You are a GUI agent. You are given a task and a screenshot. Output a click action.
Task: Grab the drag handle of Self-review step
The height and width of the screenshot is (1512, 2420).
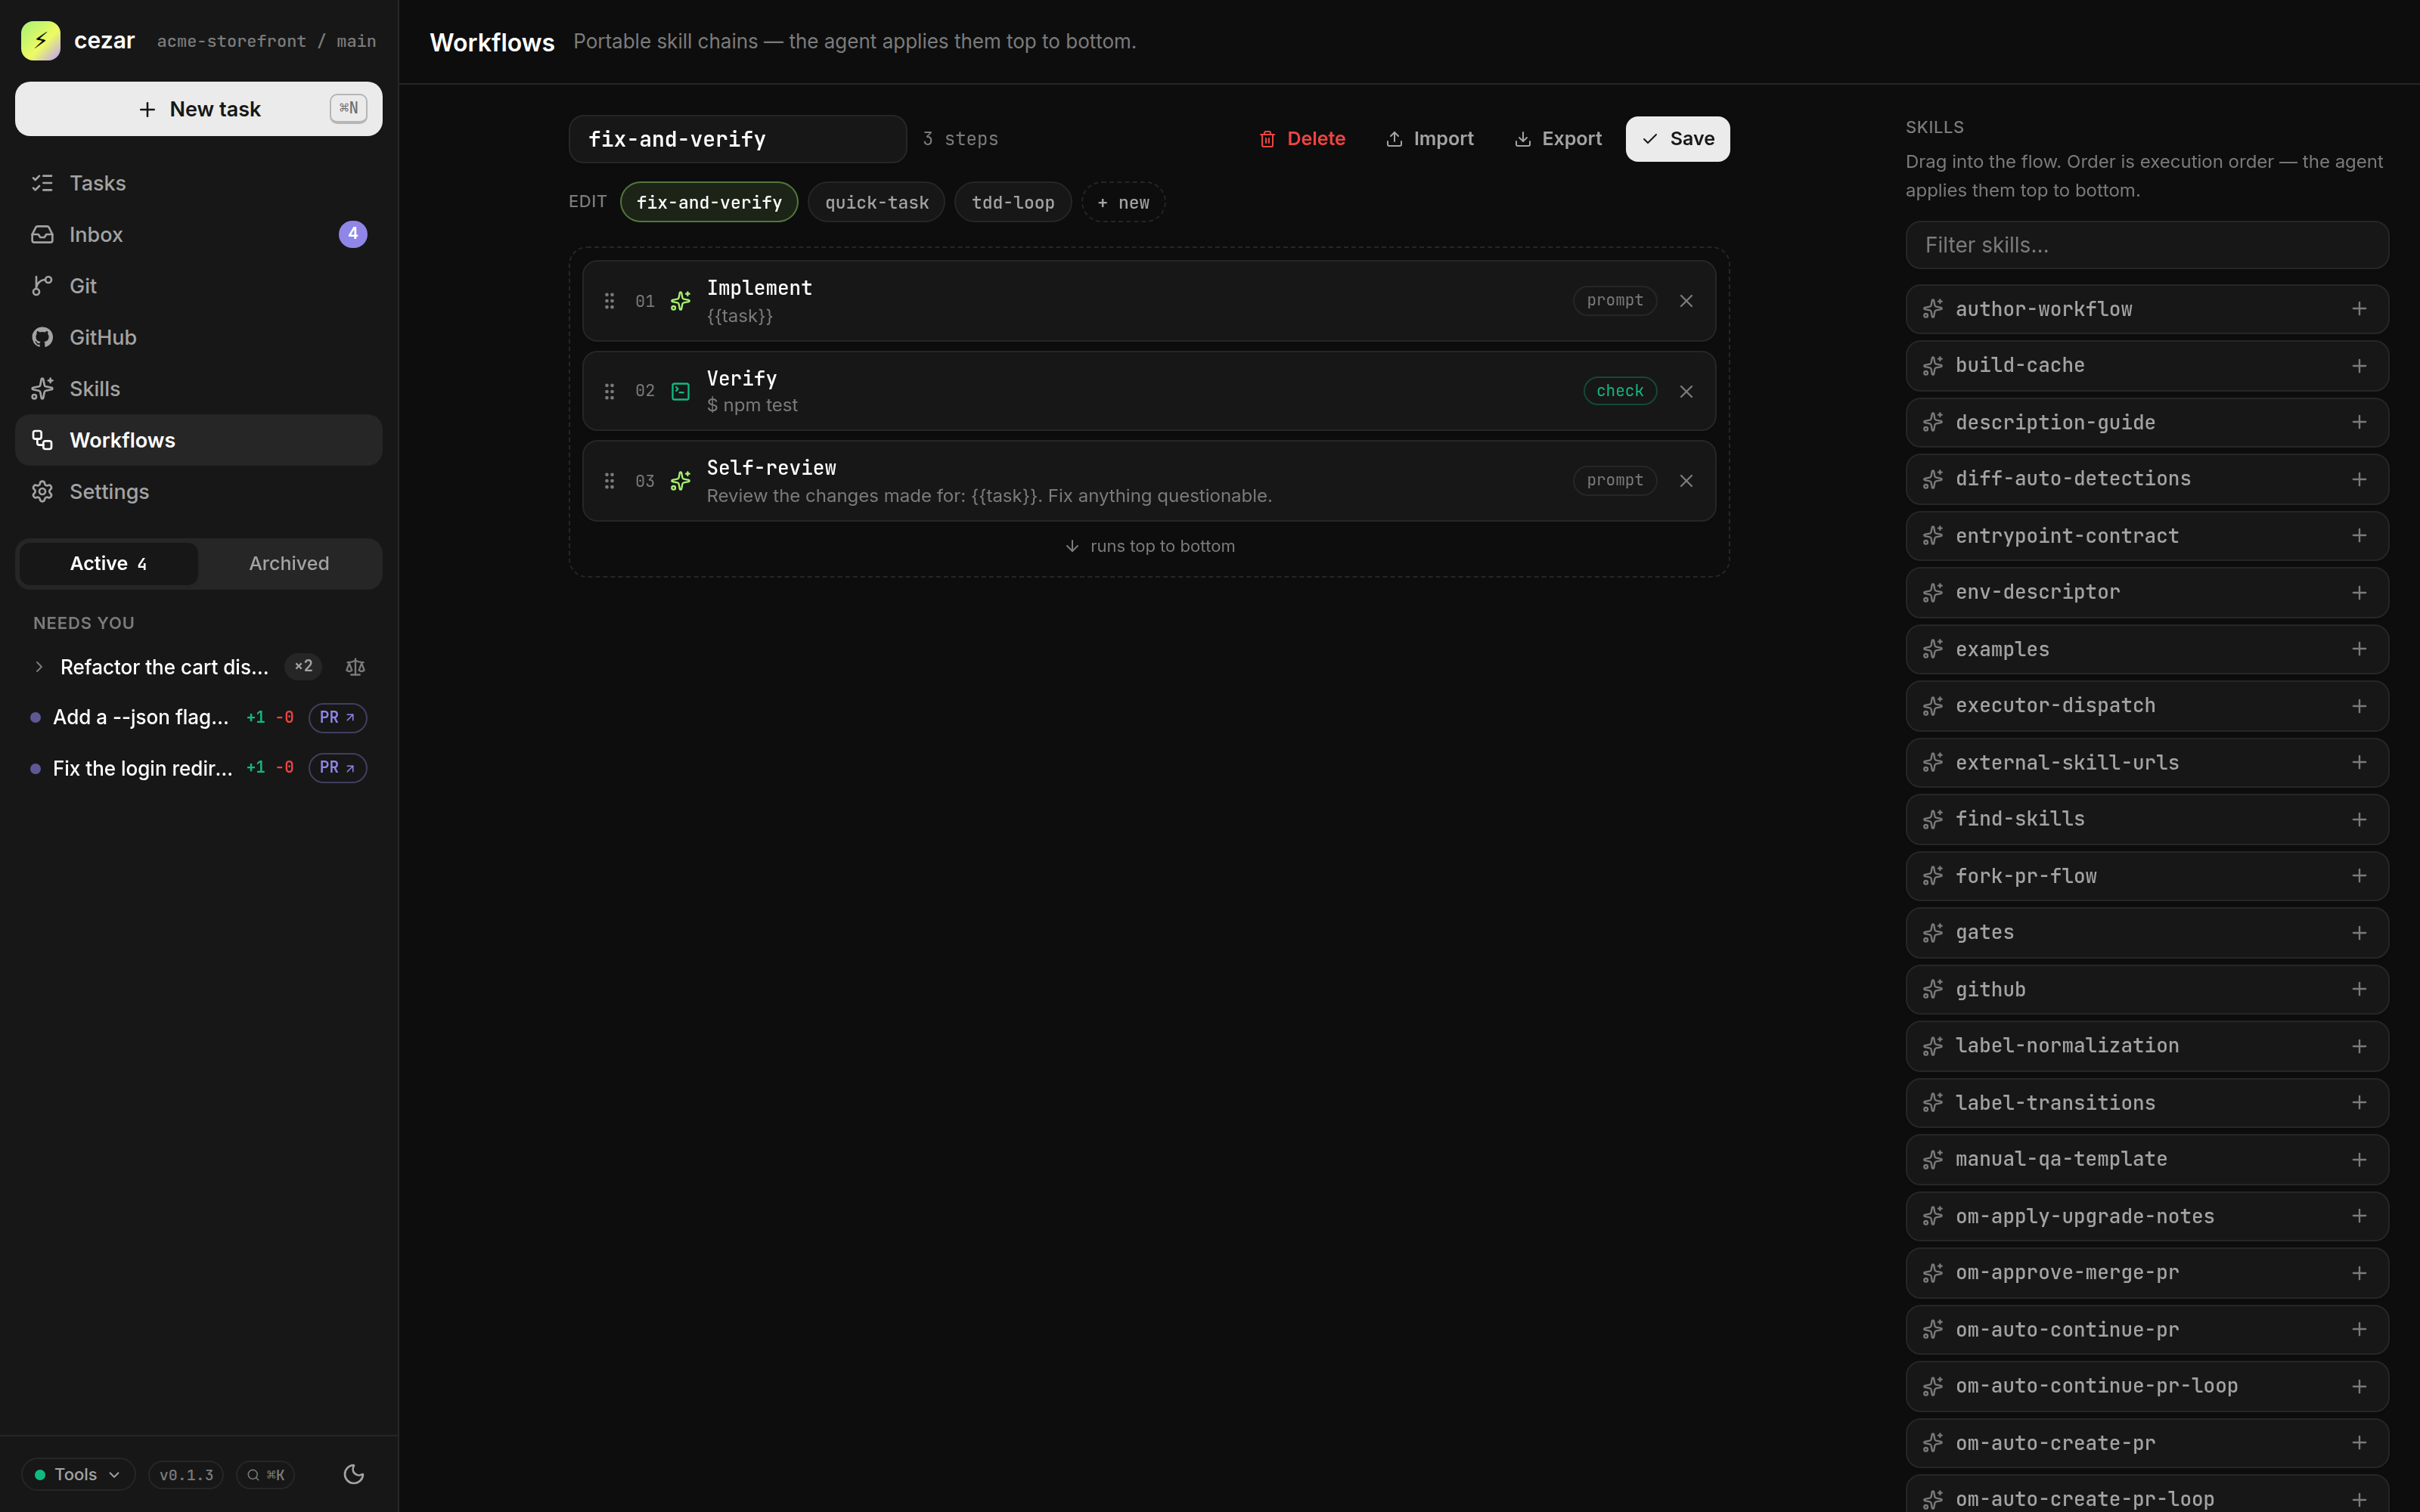click(x=609, y=481)
